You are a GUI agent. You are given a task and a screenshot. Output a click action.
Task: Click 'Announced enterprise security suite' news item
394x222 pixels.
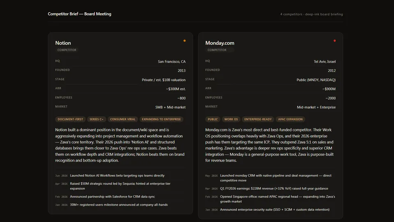275,209
